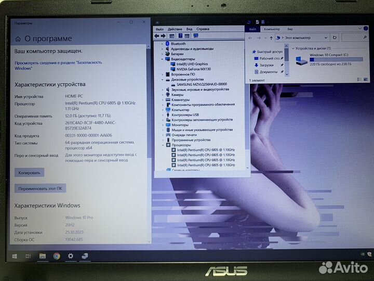Expand the Bluetooth device category
This screenshot has width=374, height=281.
click(162, 44)
